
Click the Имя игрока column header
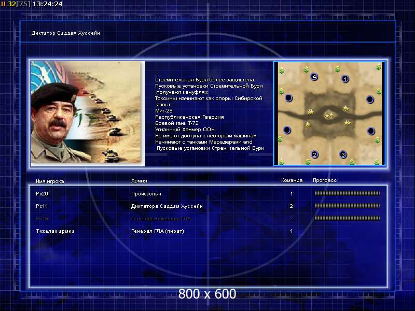50,181
